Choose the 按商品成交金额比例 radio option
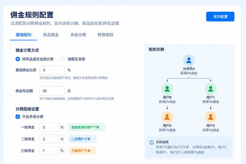The height and width of the screenshot is (164, 246). [18, 59]
